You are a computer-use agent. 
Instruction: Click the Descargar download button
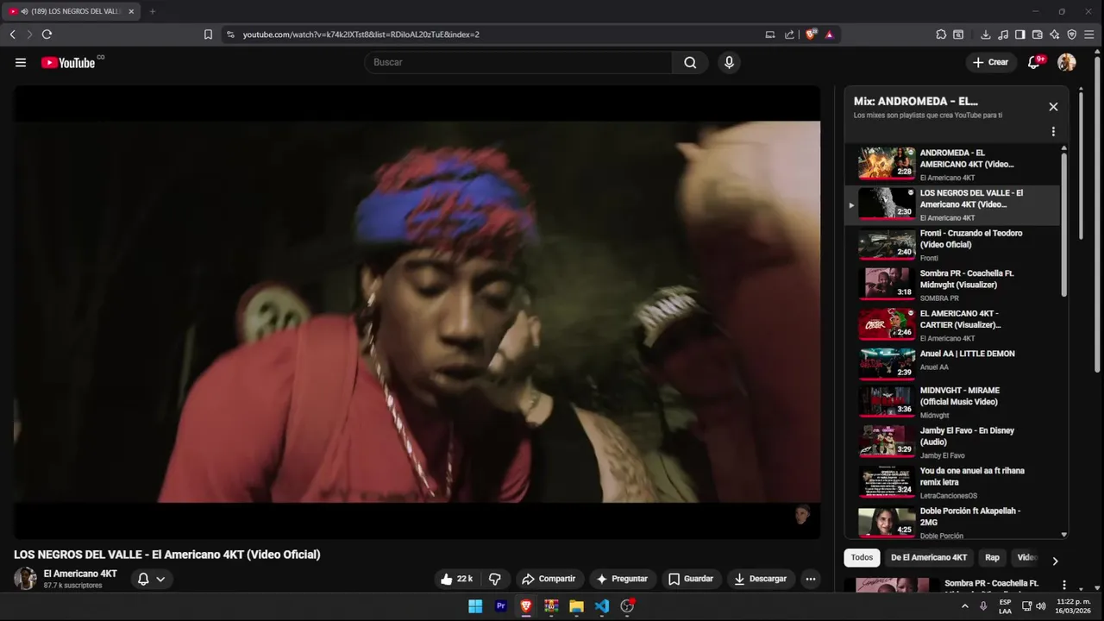(761, 579)
